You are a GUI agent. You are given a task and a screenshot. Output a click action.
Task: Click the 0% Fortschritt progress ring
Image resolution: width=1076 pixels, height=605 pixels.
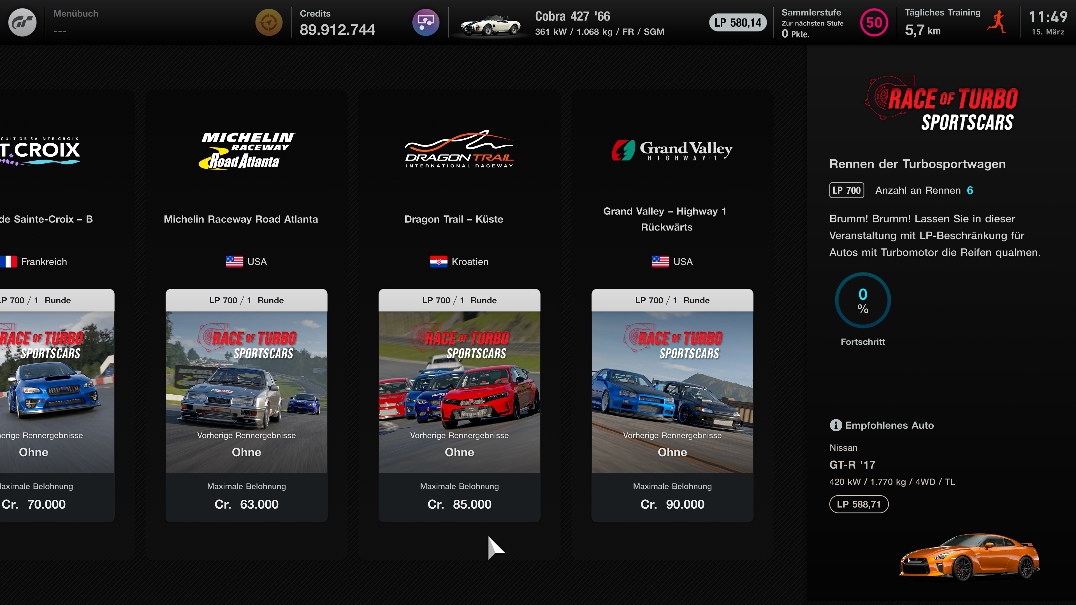click(x=862, y=301)
